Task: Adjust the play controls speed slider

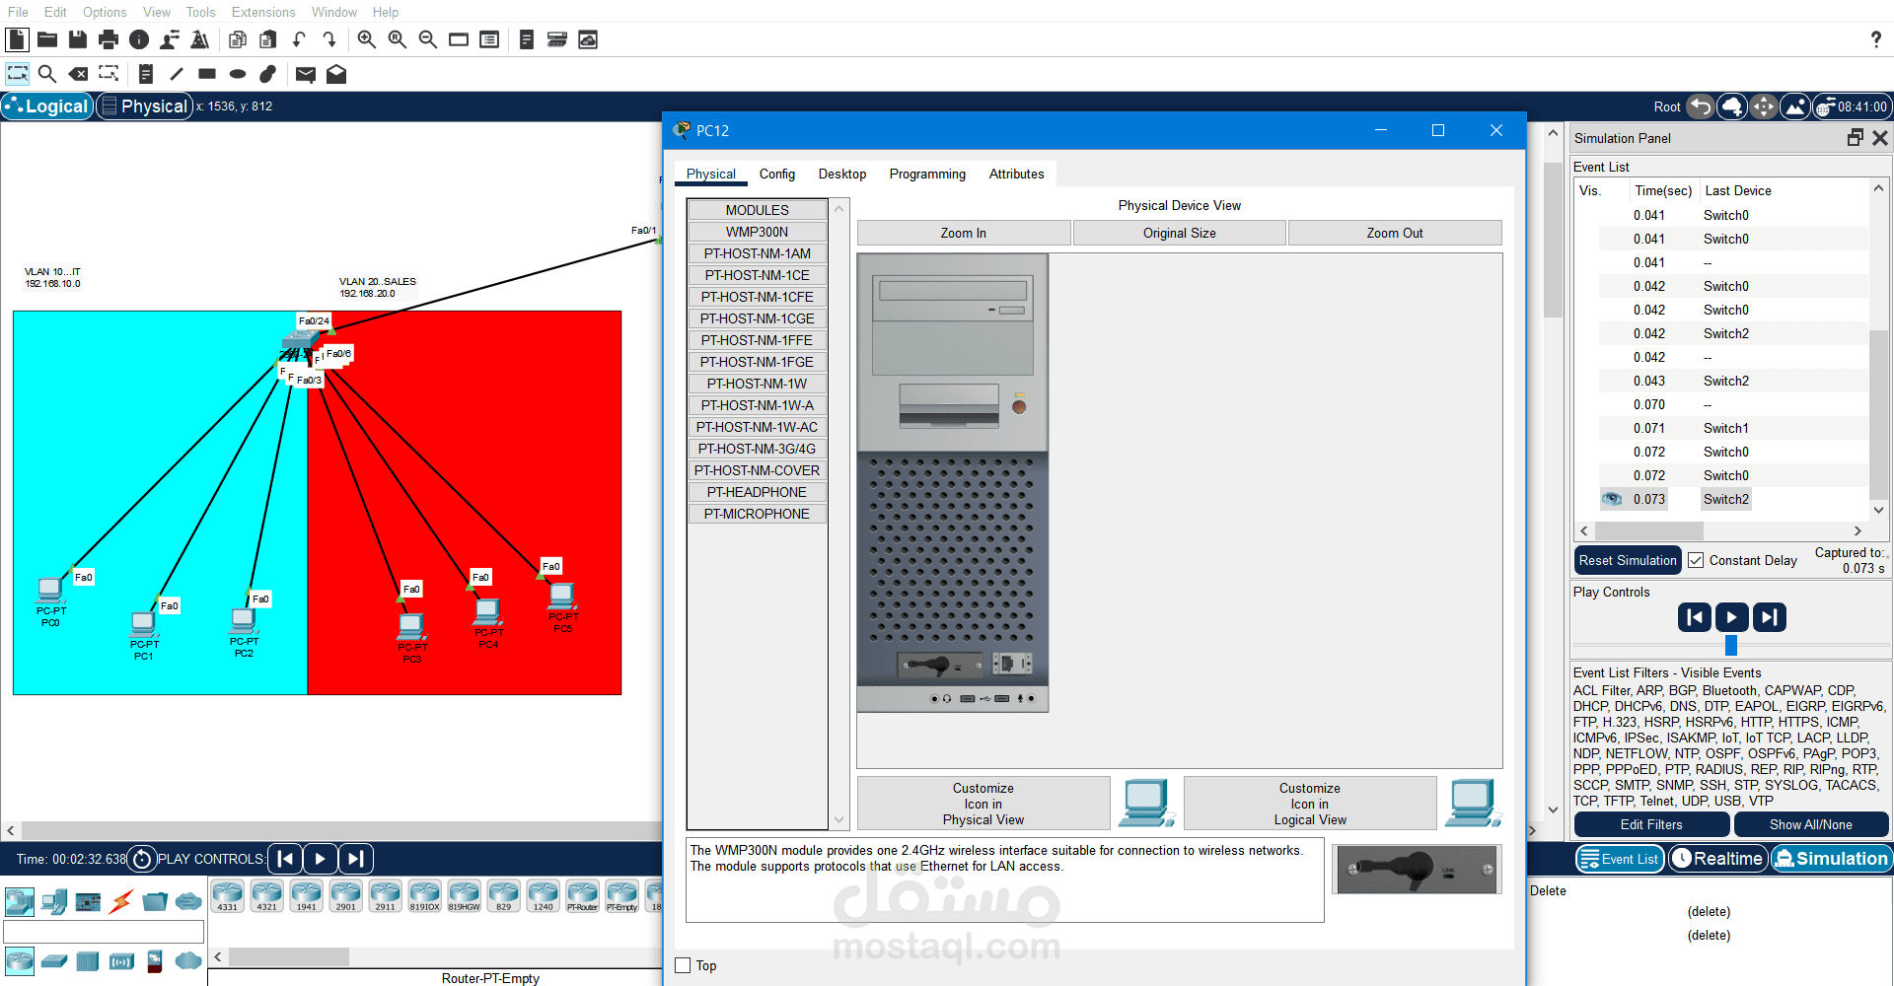Action: (x=1731, y=646)
